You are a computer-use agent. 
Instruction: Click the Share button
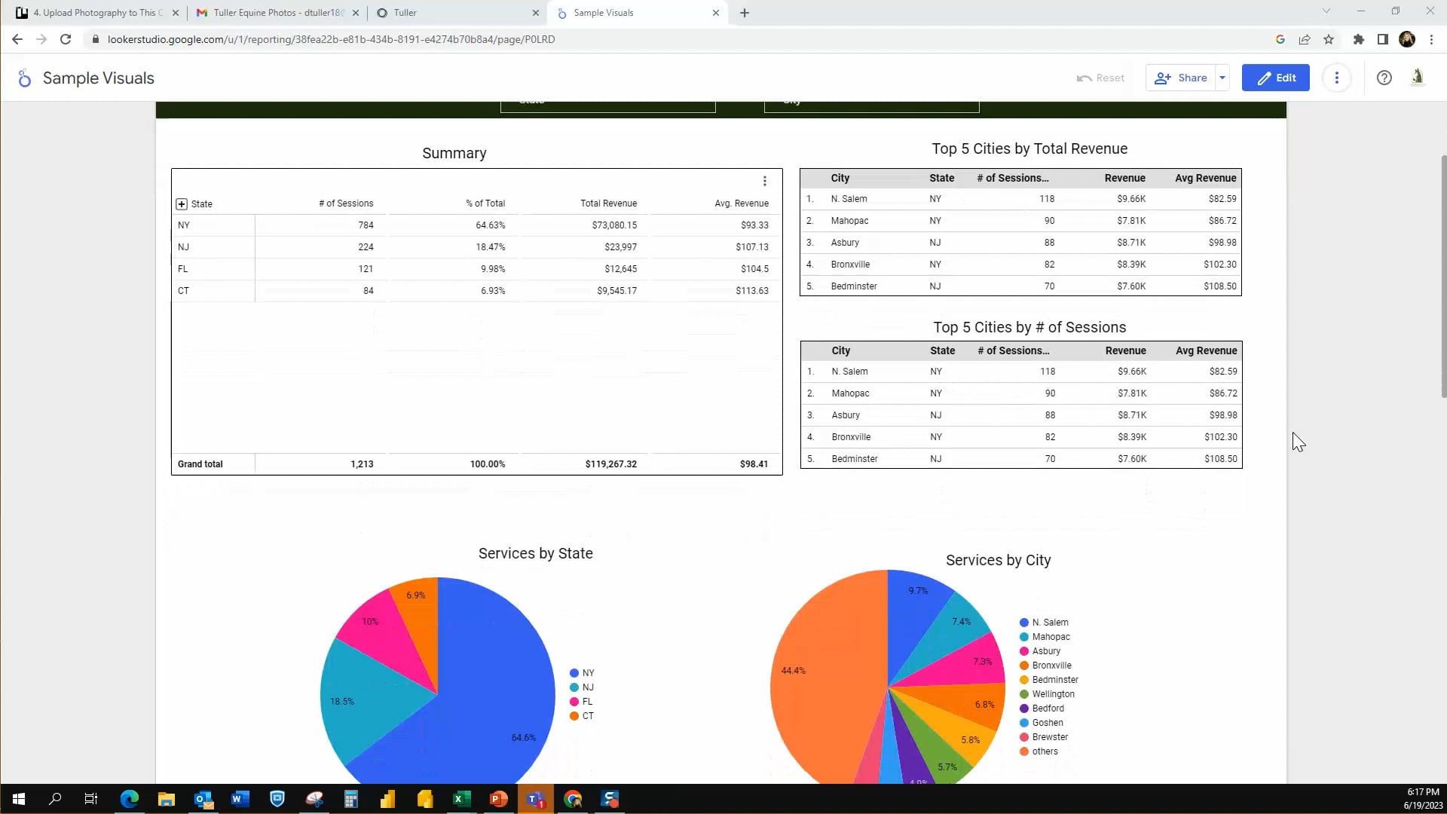[x=1181, y=78]
